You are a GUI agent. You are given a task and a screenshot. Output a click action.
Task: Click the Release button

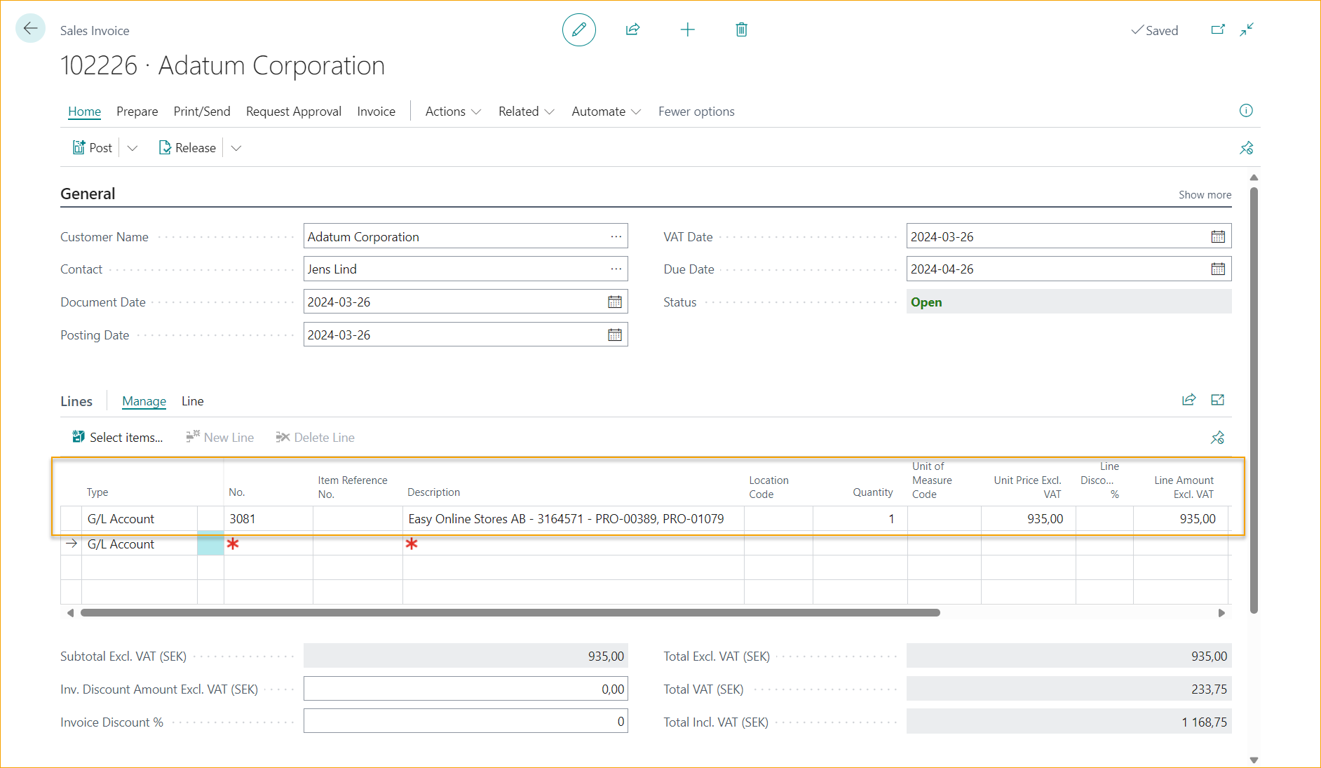(187, 148)
